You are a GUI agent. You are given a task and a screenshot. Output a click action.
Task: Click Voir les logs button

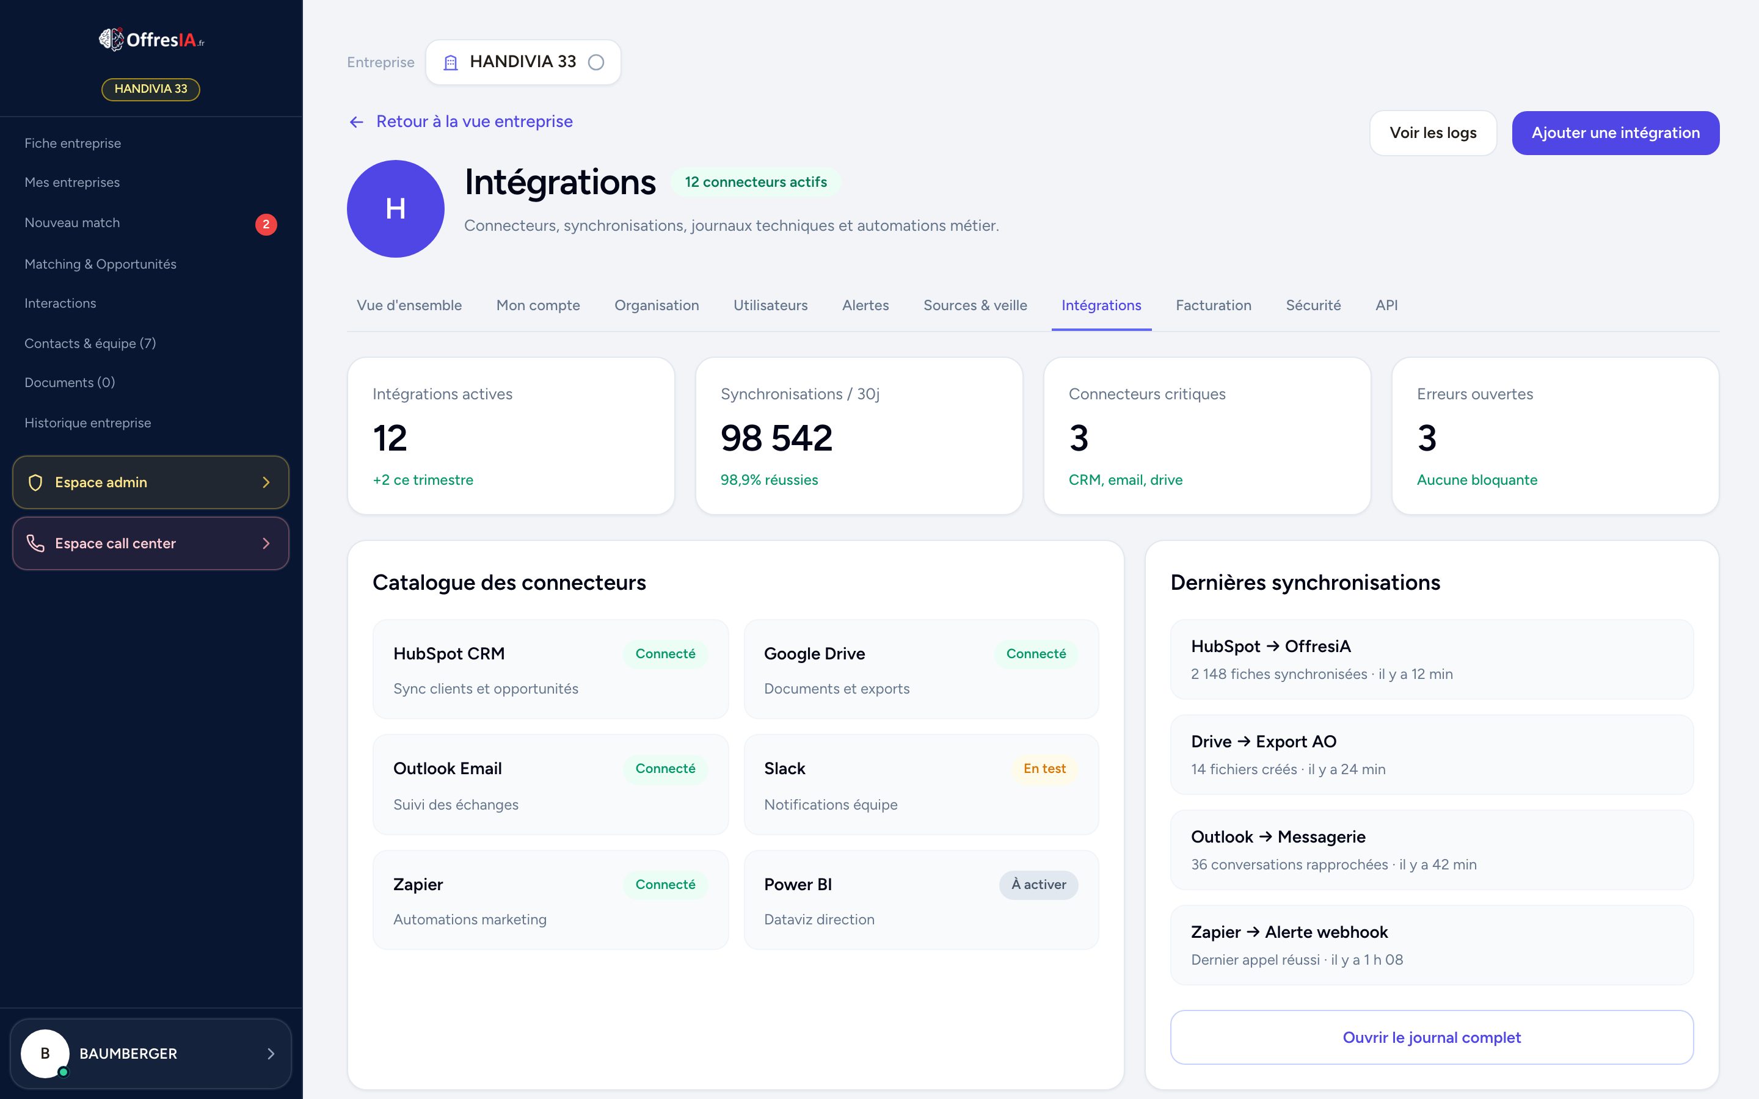point(1433,133)
